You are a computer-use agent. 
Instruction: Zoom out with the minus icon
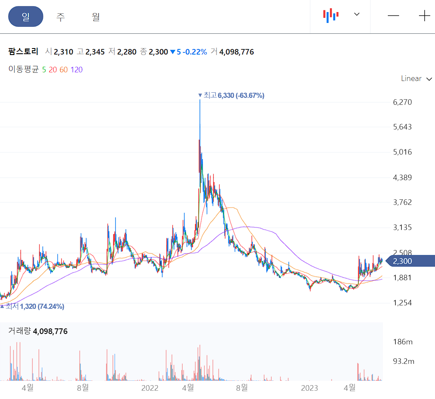pyautogui.click(x=393, y=16)
